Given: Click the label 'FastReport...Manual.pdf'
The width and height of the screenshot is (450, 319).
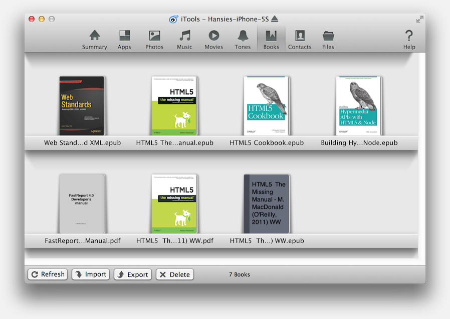Looking at the screenshot, I should [x=83, y=240].
